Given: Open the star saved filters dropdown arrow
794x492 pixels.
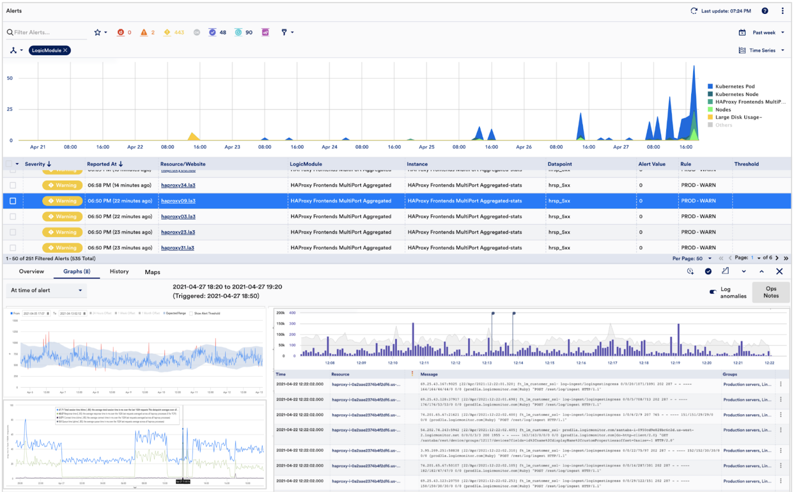Looking at the screenshot, I should tap(106, 32).
